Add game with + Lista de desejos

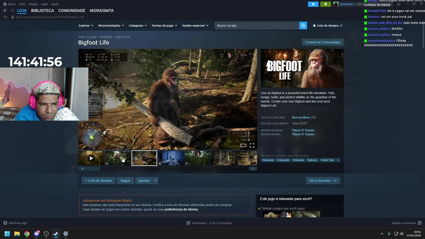coord(99,181)
